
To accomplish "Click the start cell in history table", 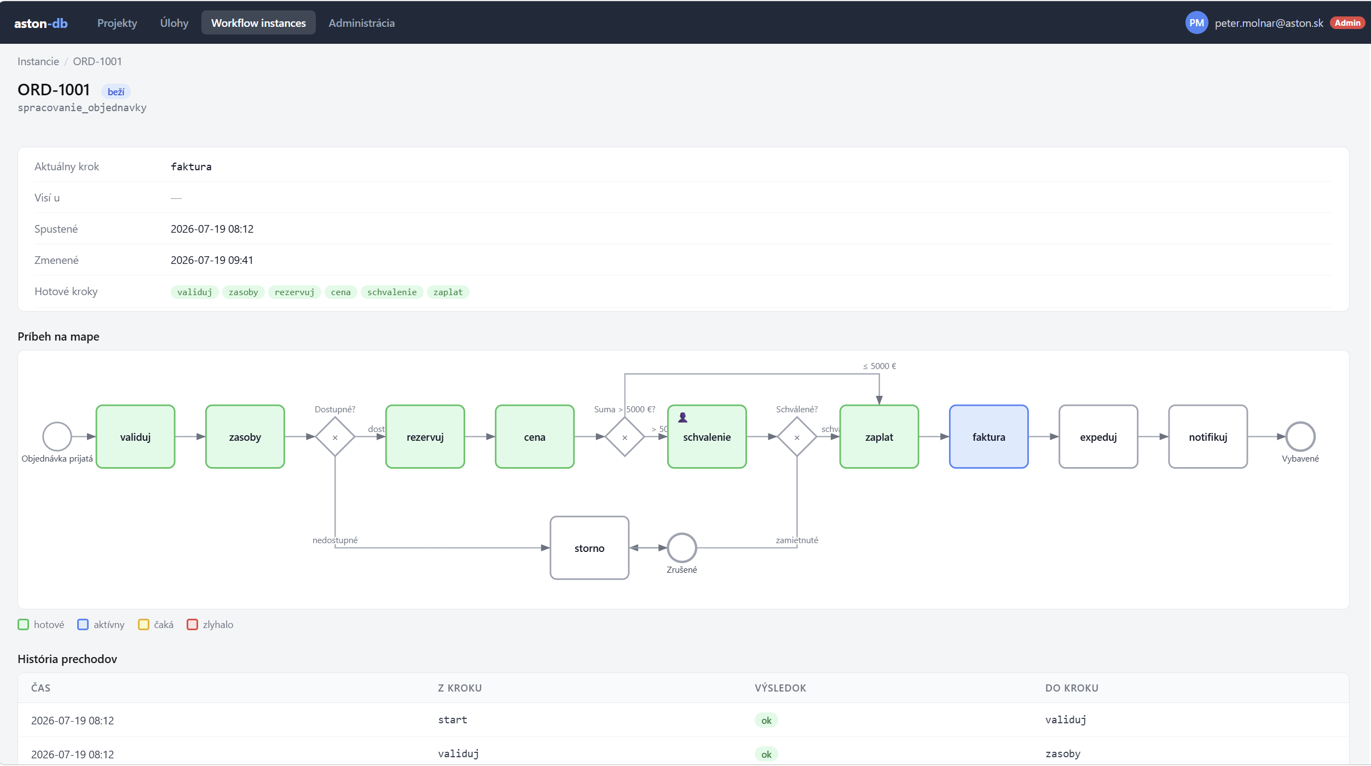I will [x=453, y=720].
